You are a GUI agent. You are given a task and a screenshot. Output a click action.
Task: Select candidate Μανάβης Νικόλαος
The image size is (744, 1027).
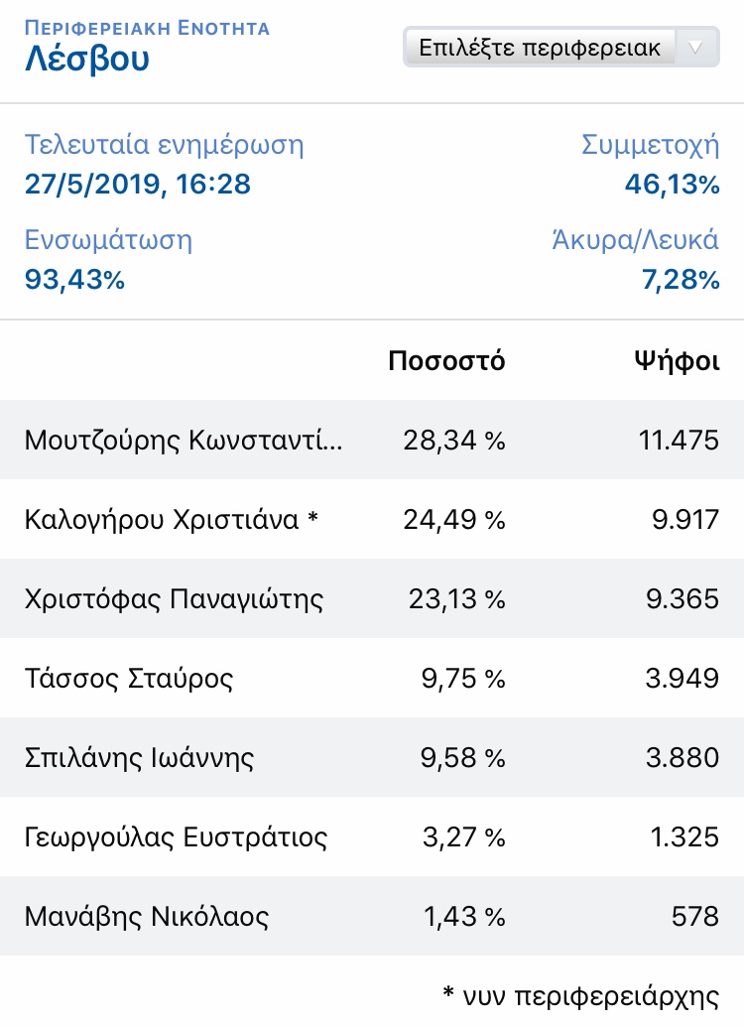click(147, 917)
